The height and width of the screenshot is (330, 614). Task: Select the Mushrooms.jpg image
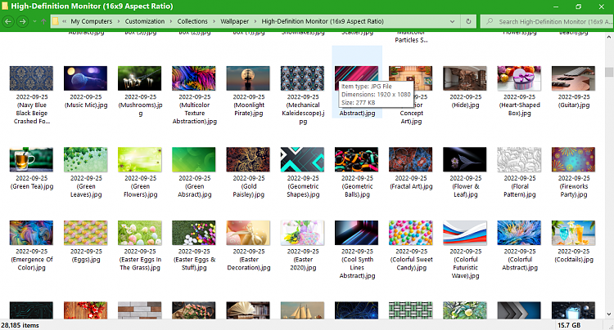pos(139,78)
